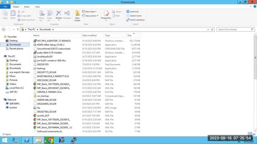Click Select none in the ribbon
Viewport: 257px width, 144px height.
134,16
